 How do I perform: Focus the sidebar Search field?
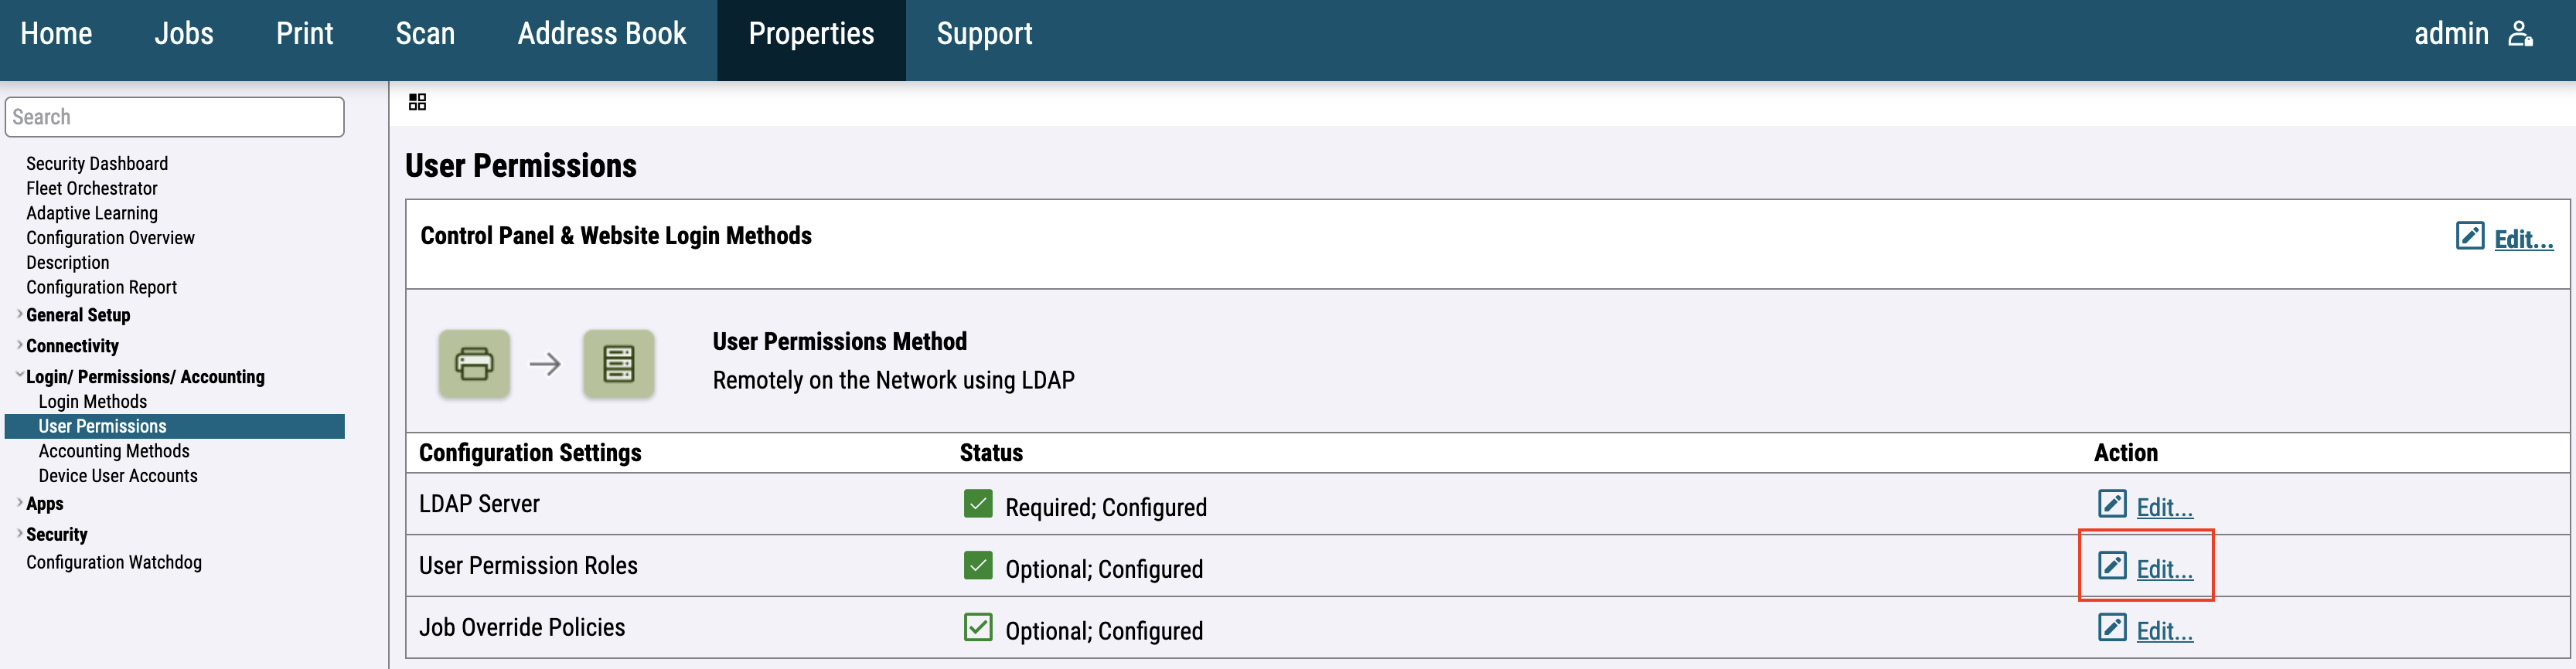pos(175,117)
